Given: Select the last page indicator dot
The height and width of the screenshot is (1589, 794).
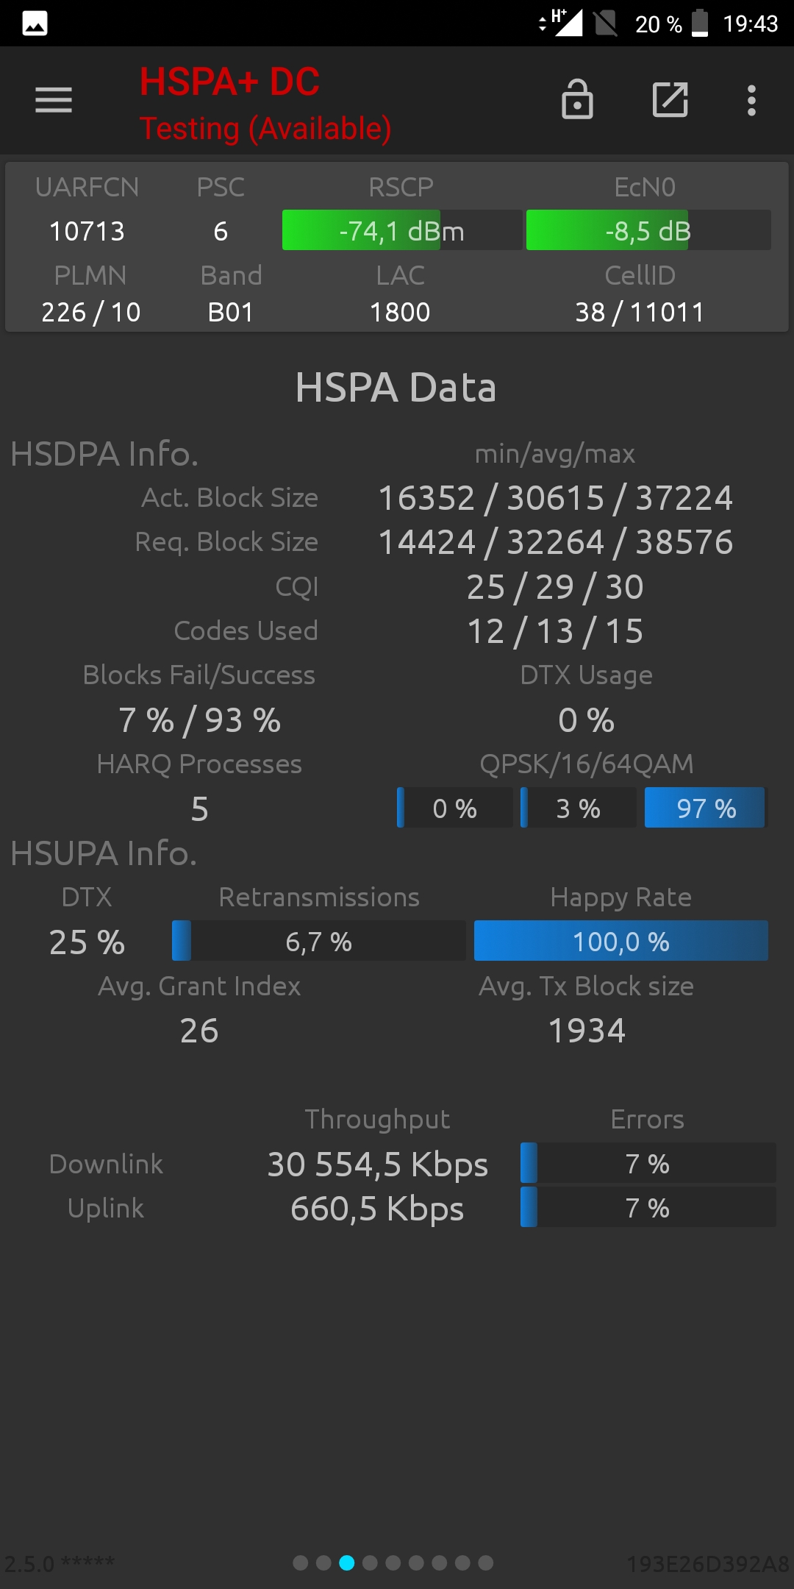Looking at the screenshot, I should [486, 1563].
